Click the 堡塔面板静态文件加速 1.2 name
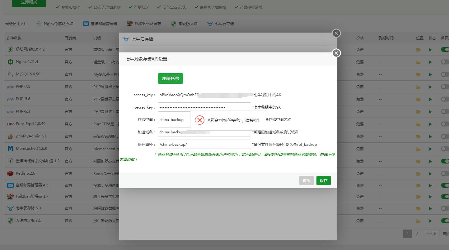The width and height of the screenshot is (449, 250). [38, 161]
